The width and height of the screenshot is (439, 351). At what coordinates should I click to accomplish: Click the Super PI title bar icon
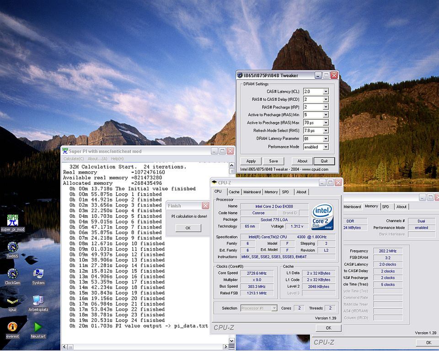(65, 151)
